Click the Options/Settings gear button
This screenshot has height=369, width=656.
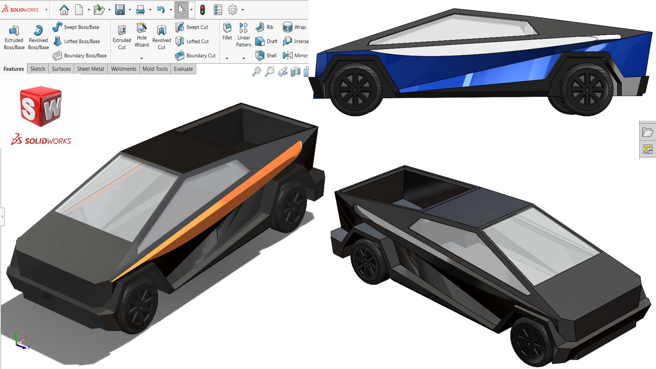pos(233,9)
